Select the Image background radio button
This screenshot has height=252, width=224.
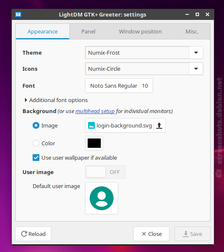(x=36, y=125)
